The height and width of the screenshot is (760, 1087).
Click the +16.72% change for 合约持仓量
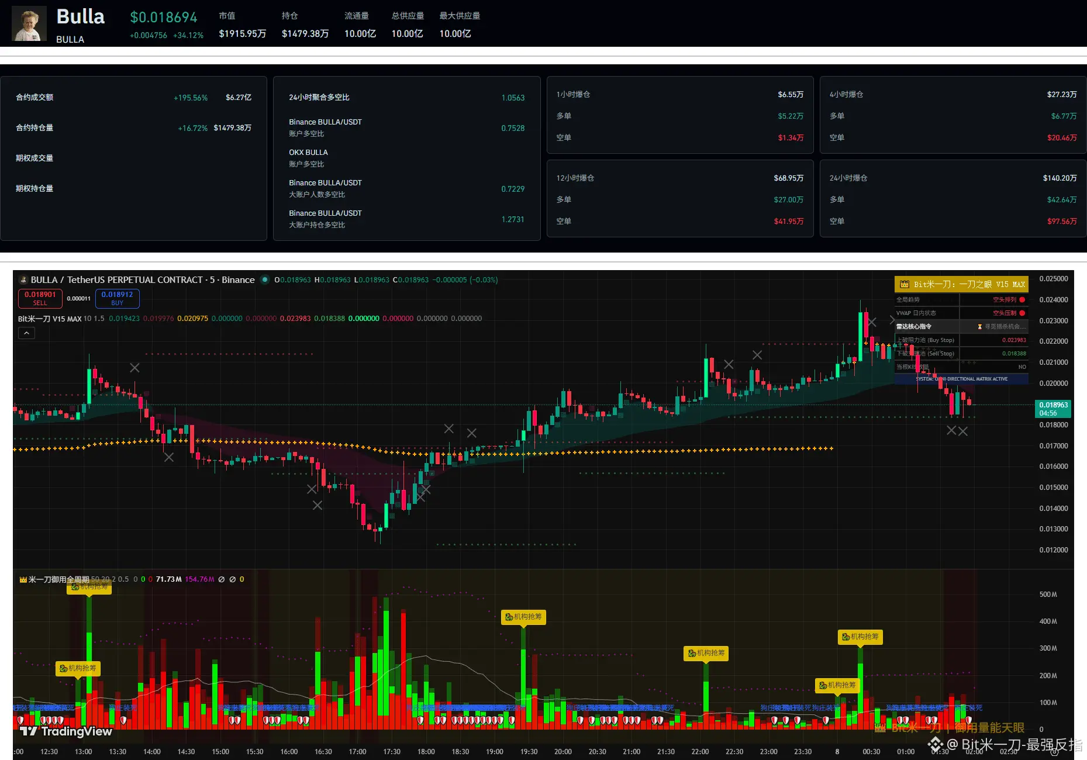pyautogui.click(x=193, y=128)
